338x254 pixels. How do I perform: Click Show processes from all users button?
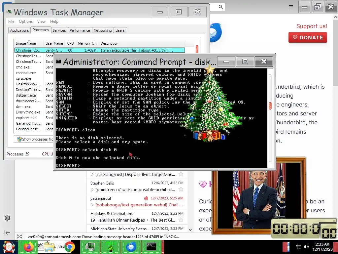(34, 139)
